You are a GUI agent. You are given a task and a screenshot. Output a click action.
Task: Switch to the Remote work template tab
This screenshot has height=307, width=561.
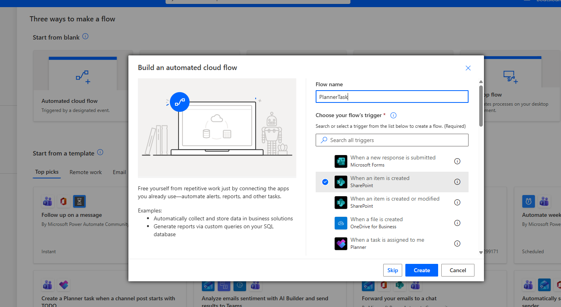click(x=86, y=172)
